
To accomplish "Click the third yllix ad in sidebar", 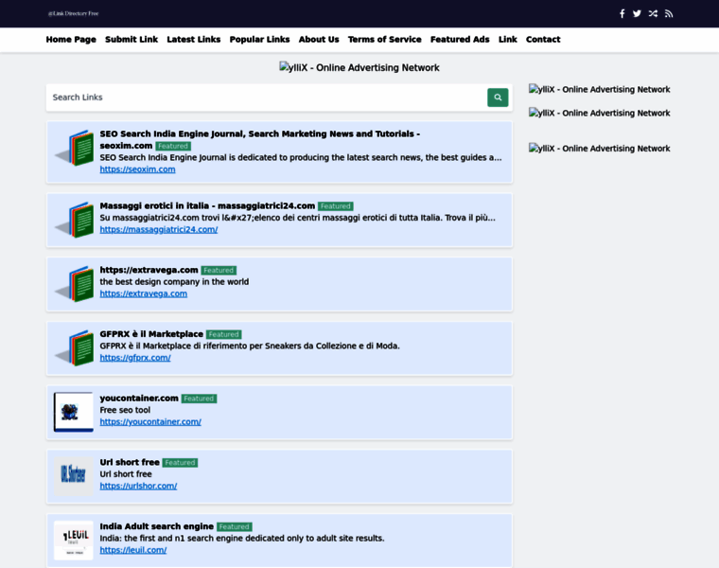I will (x=599, y=149).
